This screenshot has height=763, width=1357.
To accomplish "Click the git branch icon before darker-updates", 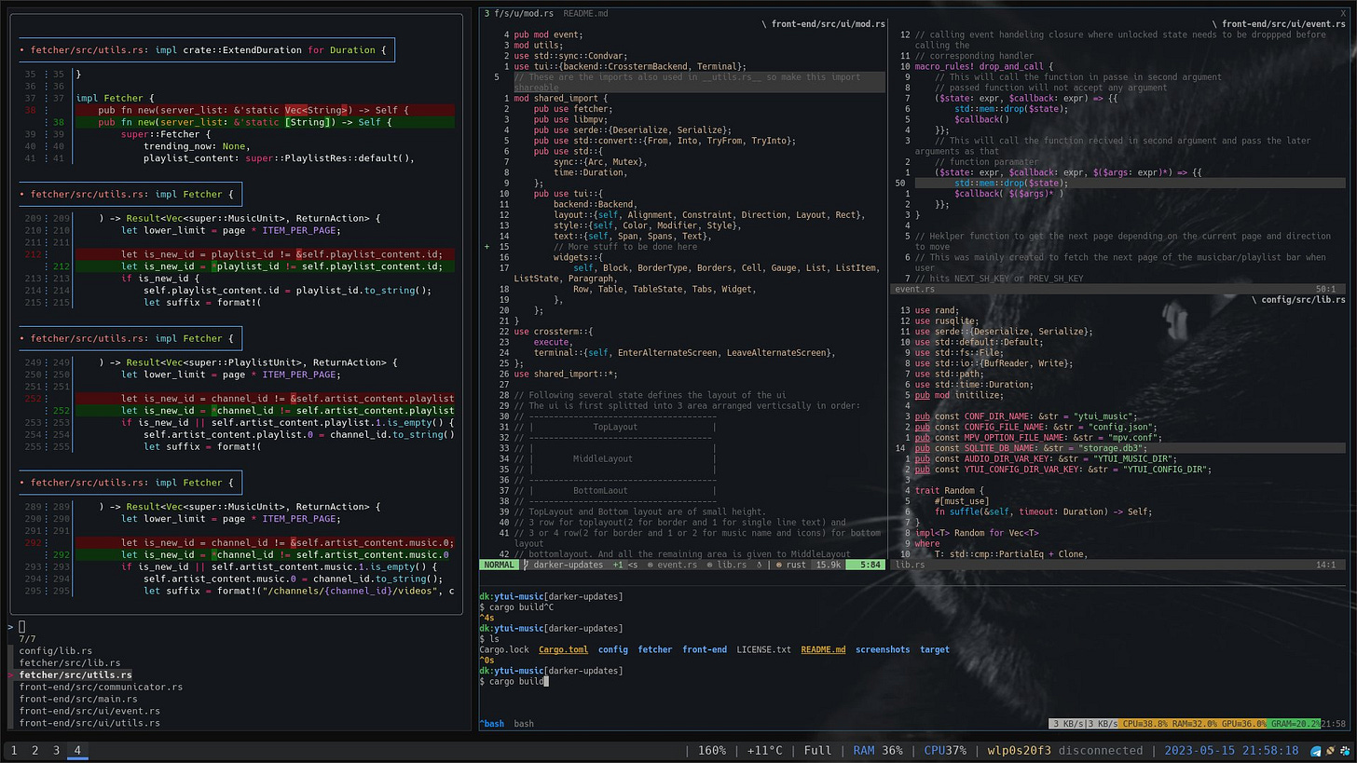I will click(x=527, y=565).
